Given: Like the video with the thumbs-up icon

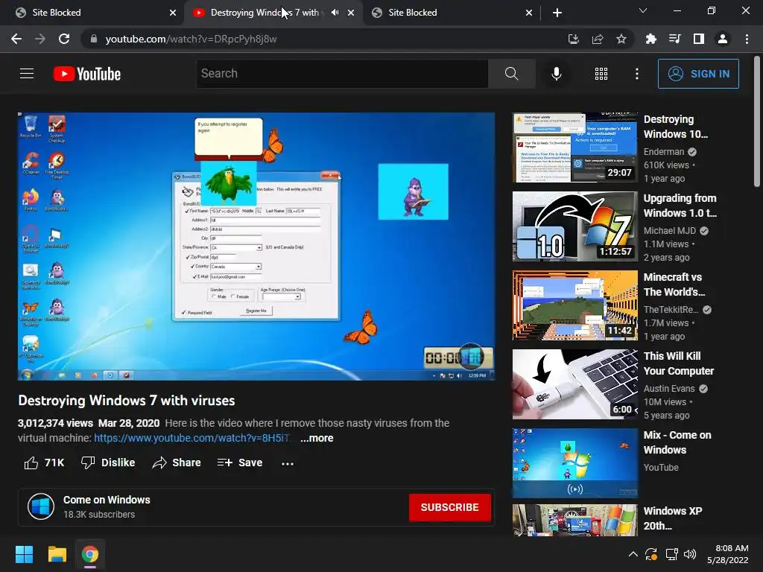Looking at the screenshot, I should (x=31, y=463).
